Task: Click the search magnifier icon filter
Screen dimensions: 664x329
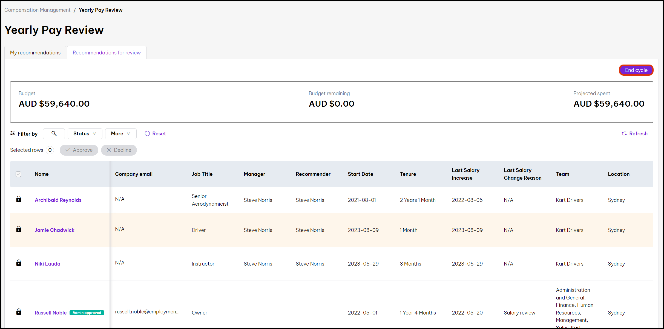Action: tap(54, 133)
